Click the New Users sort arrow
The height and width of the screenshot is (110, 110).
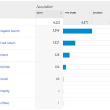[x=89, y=13]
